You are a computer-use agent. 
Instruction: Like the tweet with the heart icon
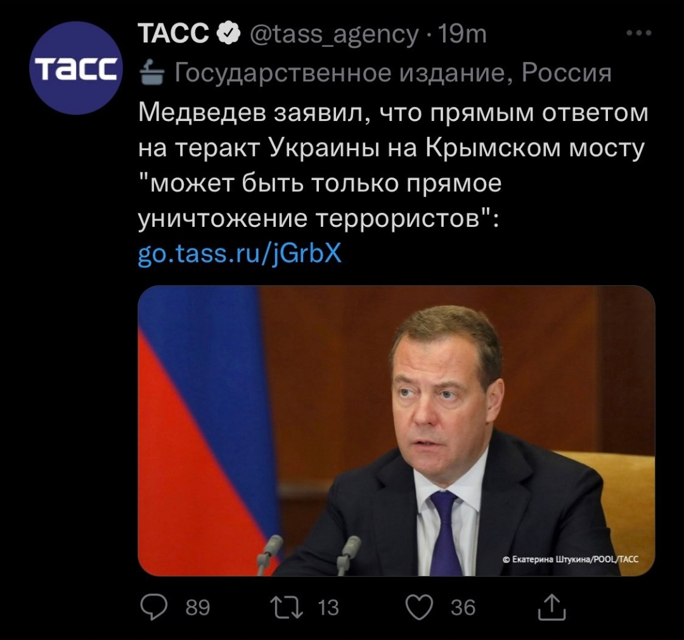point(419,608)
